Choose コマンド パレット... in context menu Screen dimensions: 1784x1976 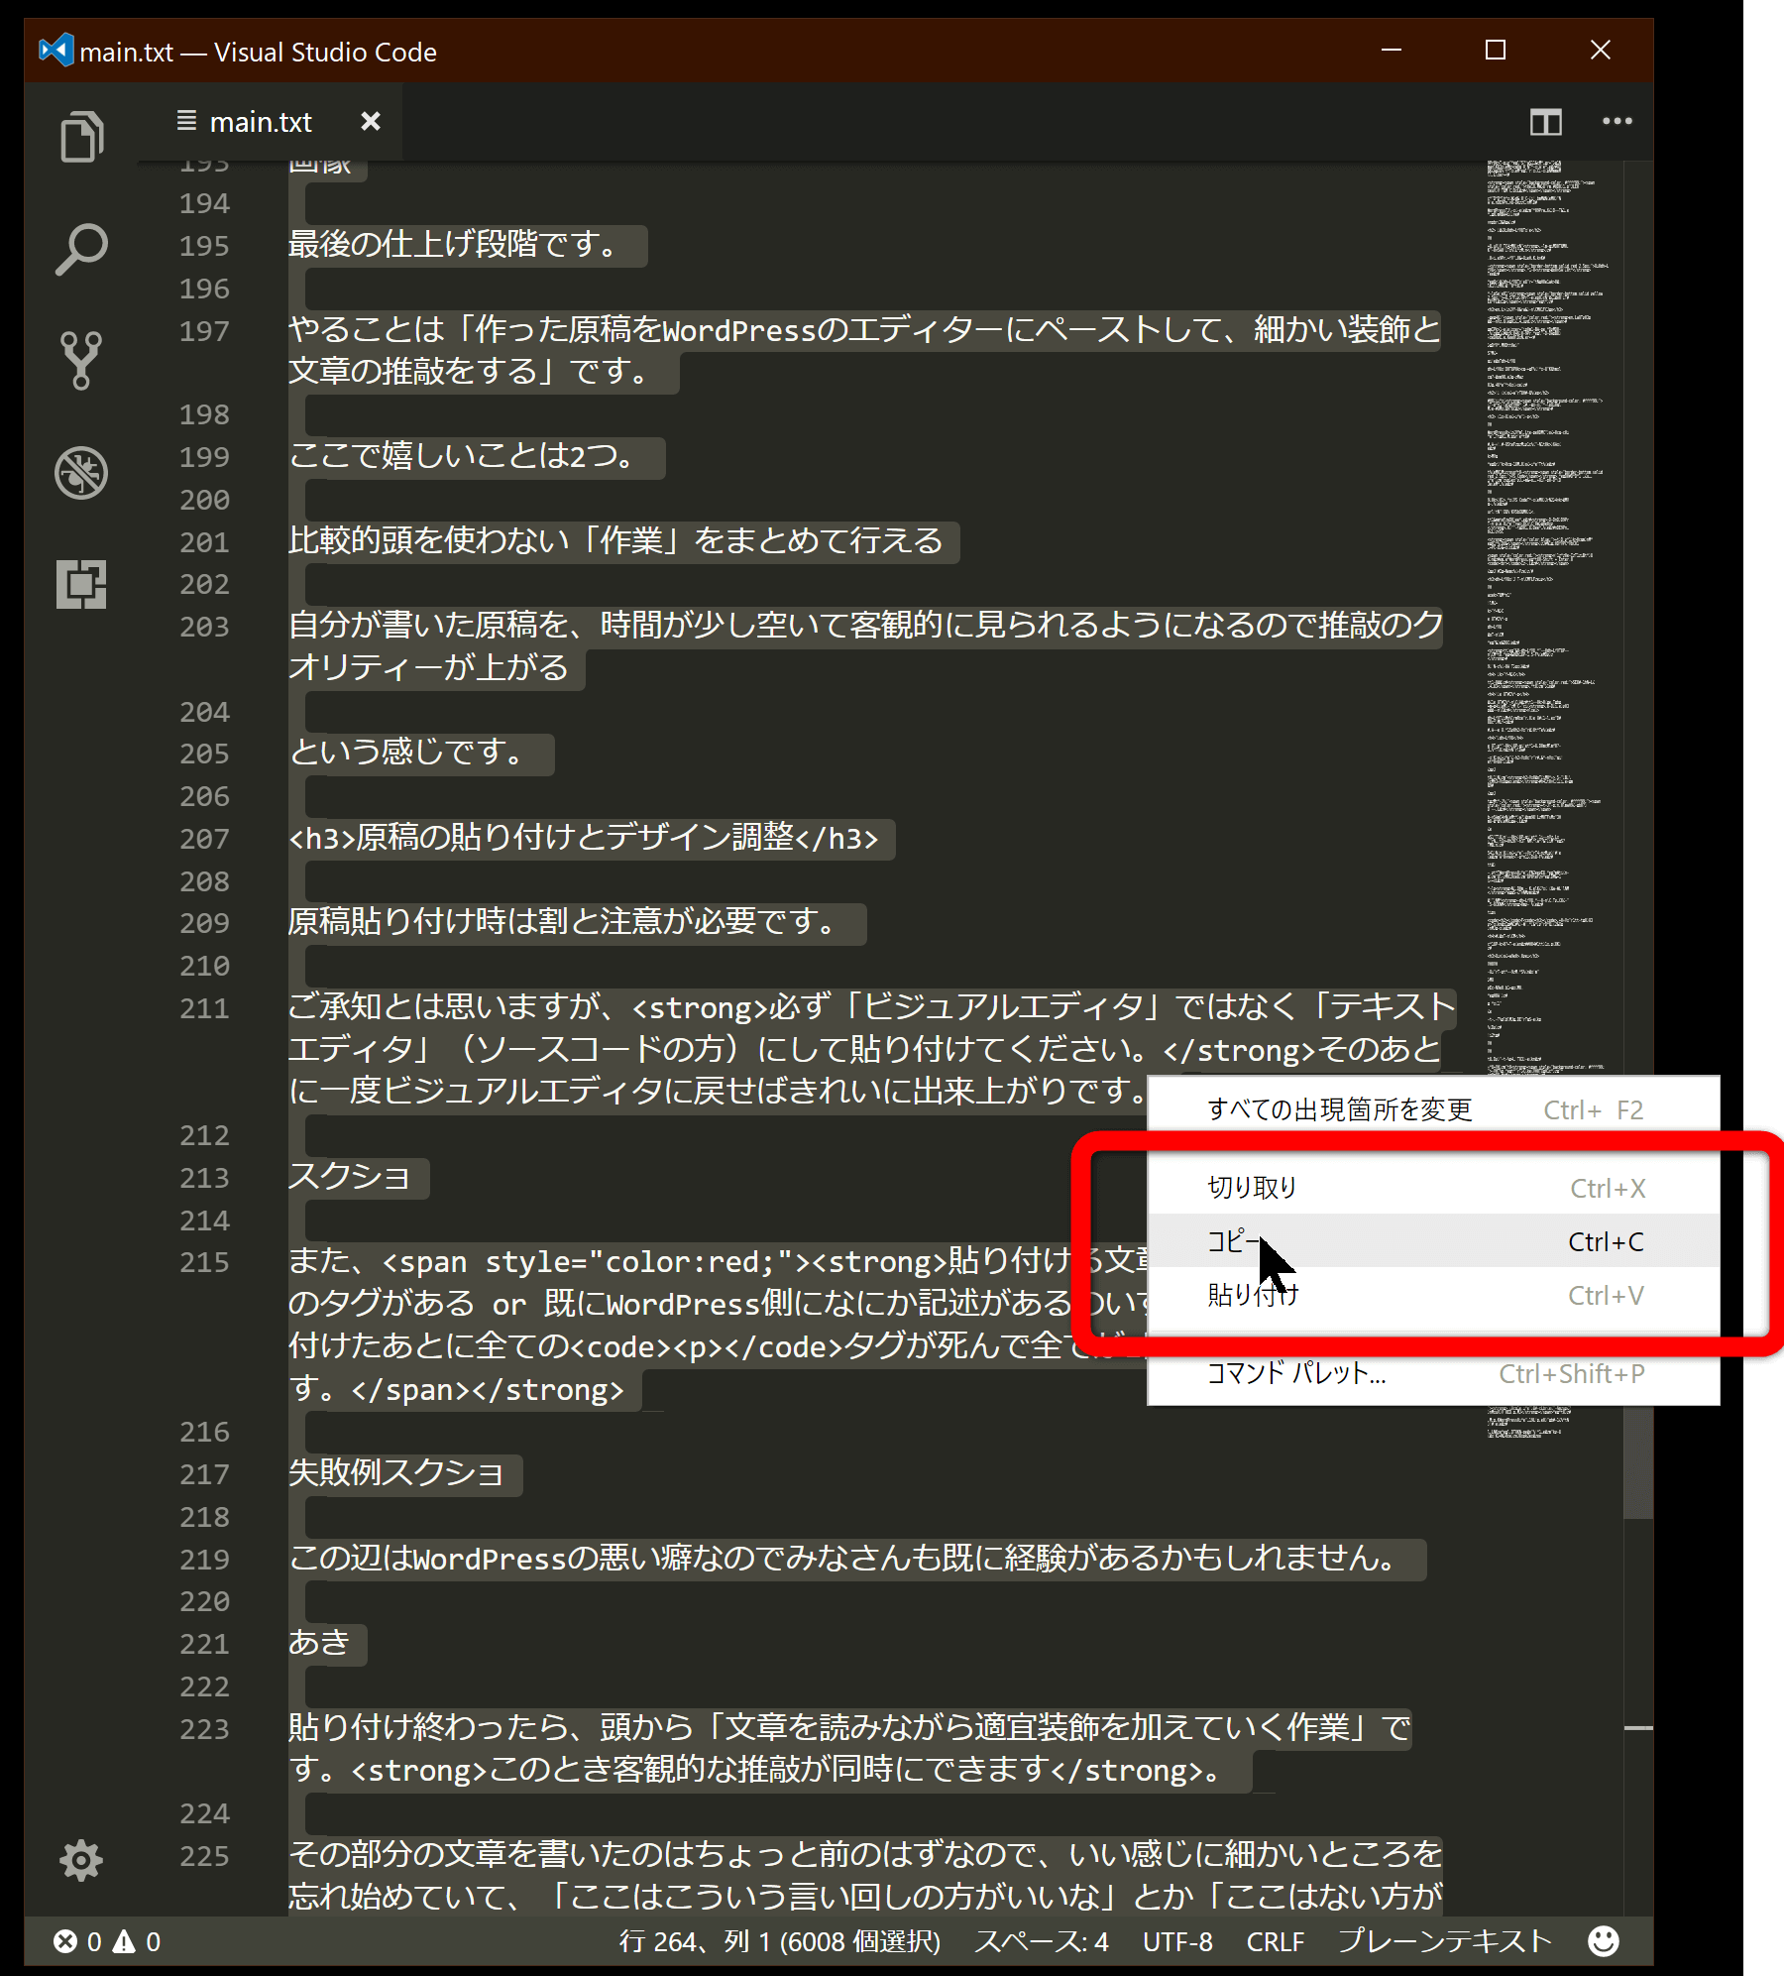(1433, 1373)
